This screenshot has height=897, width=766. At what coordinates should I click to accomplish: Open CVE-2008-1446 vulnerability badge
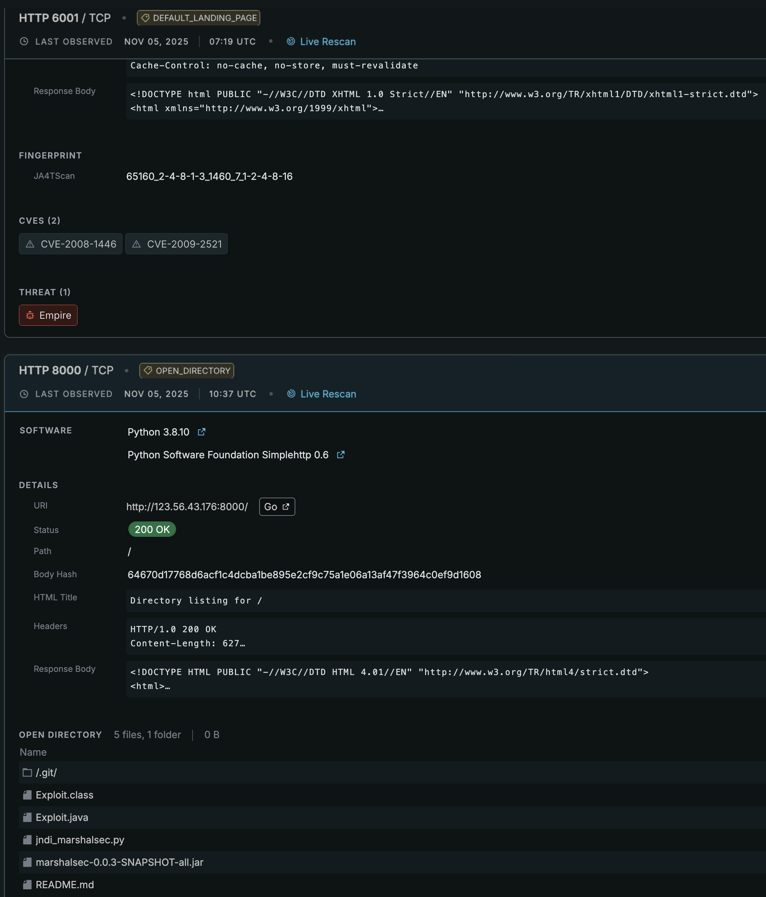pyautogui.click(x=70, y=244)
